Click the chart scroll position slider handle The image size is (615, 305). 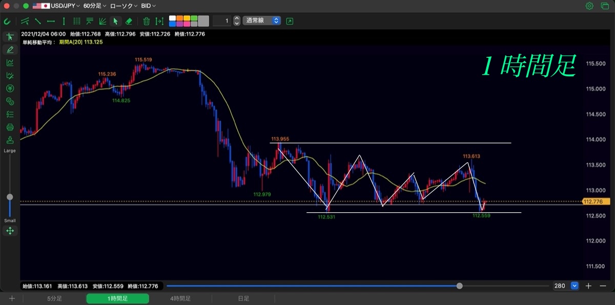click(x=459, y=286)
